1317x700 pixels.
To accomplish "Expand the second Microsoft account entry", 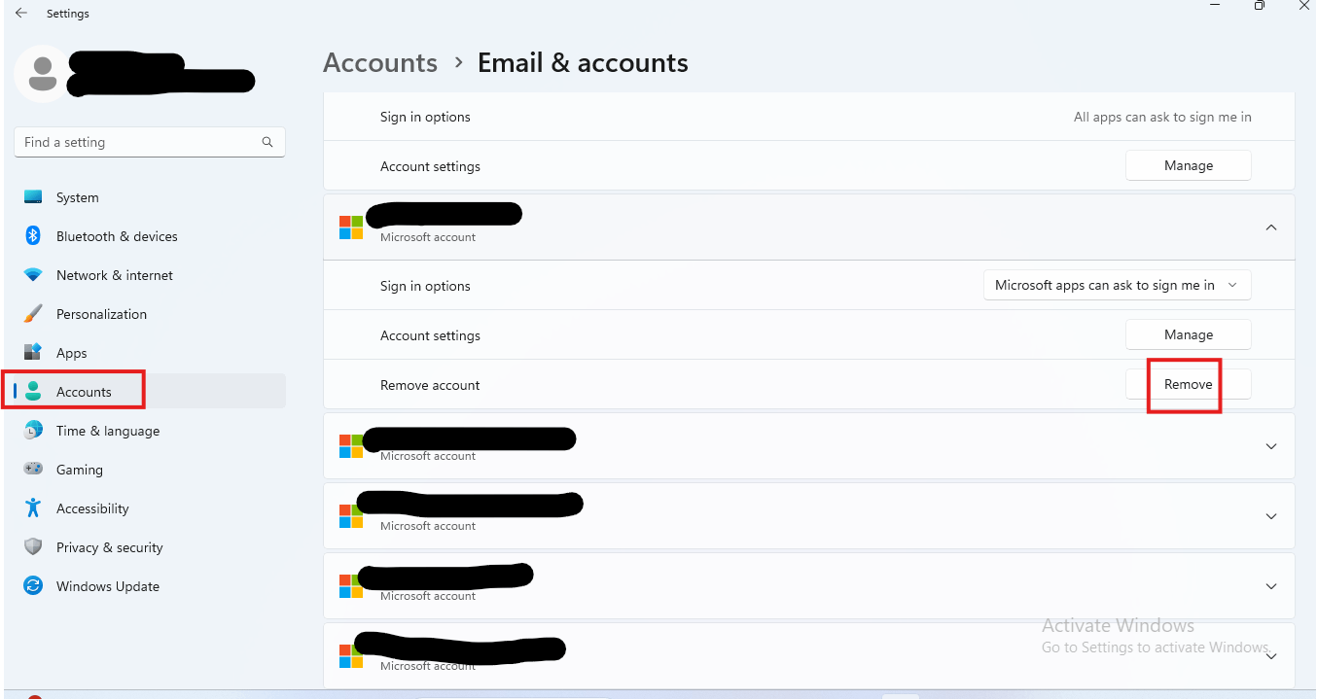I will pyautogui.click(x=1270, y=446).
